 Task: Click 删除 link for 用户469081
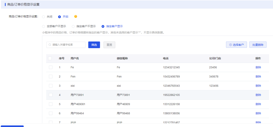(258, 104)
